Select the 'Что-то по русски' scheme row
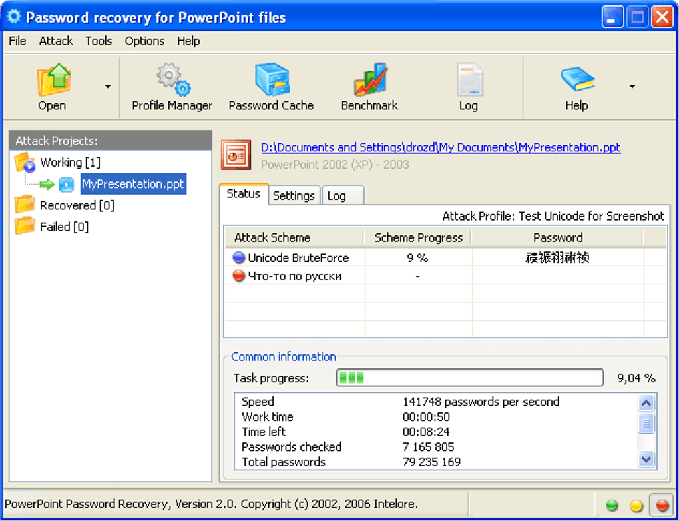Viewport: 679px width, 521px height. tap(445, 276)
